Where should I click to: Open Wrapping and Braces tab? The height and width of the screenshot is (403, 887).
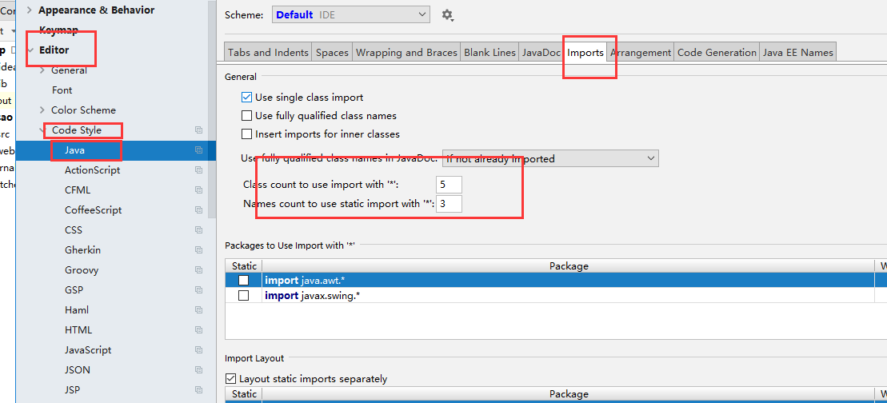click(x=406, y=53)
